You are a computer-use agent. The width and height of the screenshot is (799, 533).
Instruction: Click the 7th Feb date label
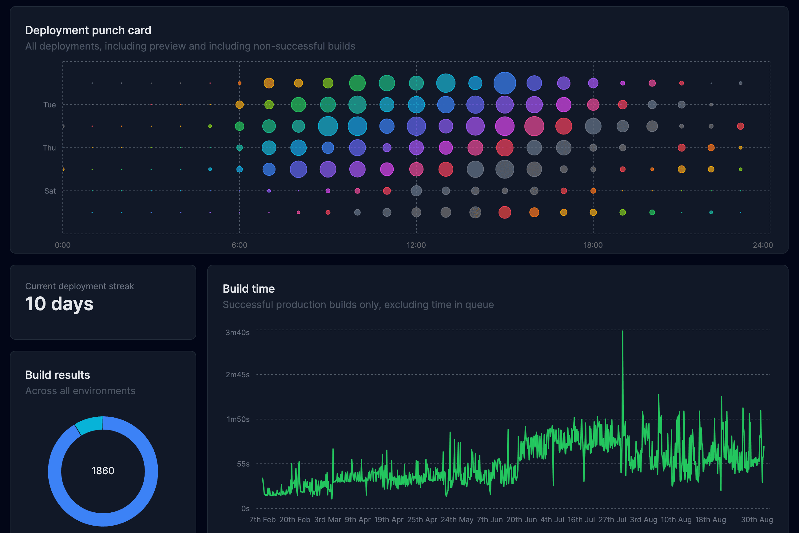262,519
